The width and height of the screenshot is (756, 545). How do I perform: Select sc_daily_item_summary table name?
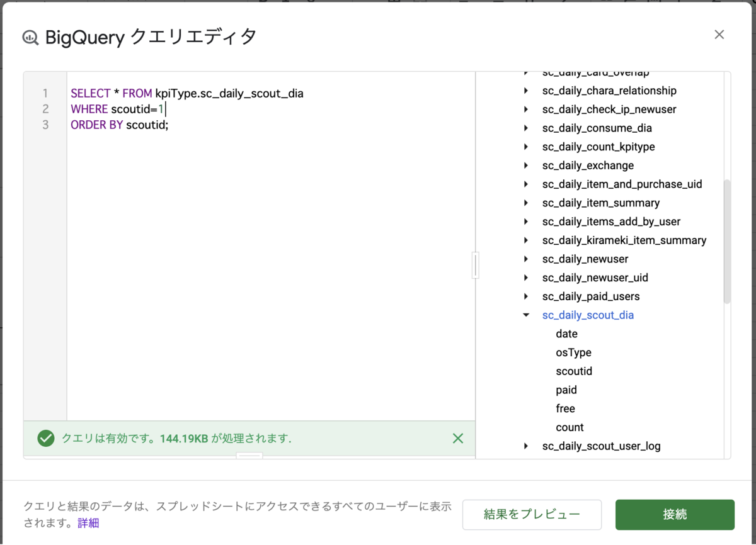coord(601,203)
